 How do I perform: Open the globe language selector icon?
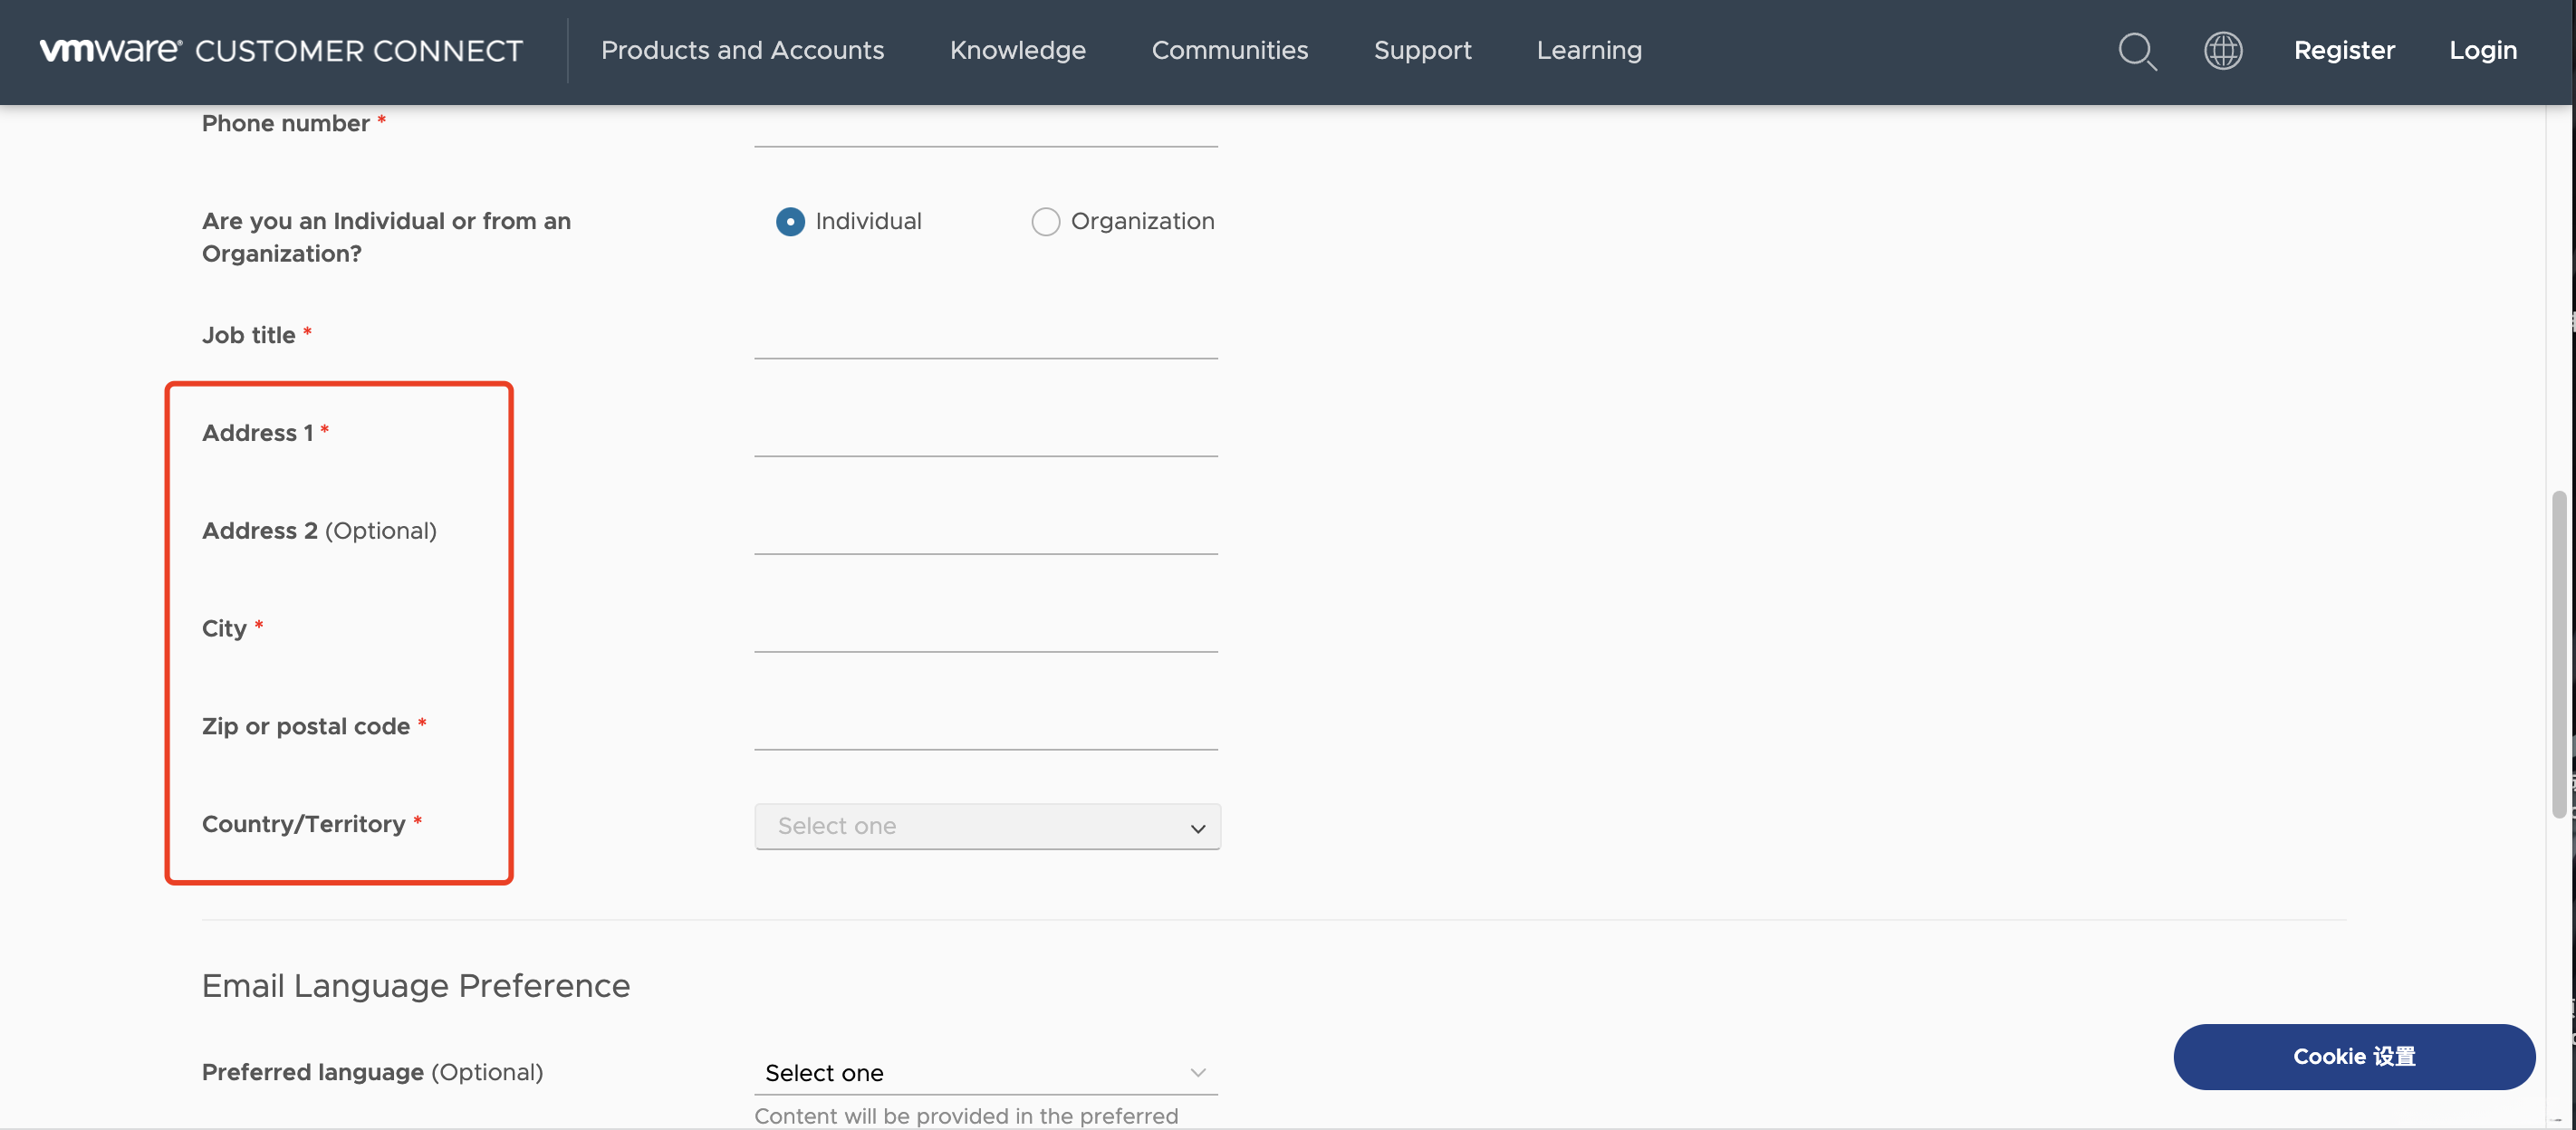(x=2222, y=51)
